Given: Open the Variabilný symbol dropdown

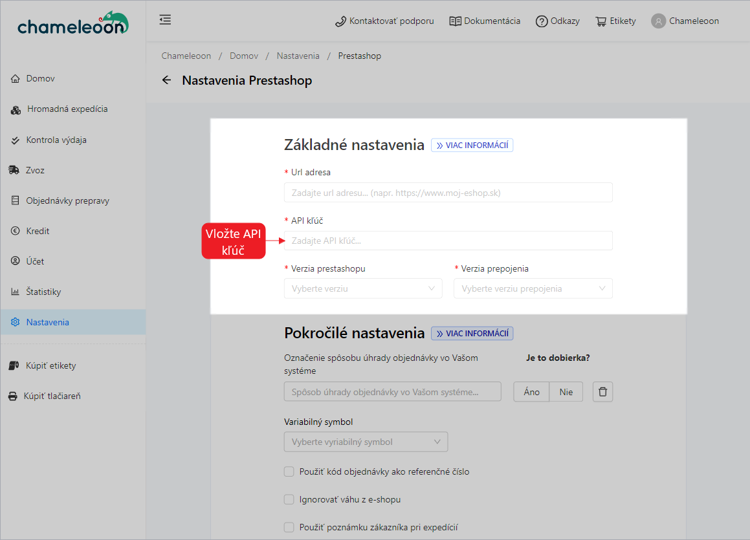Looking at the screenshot, I should click(x=366, y=442).
